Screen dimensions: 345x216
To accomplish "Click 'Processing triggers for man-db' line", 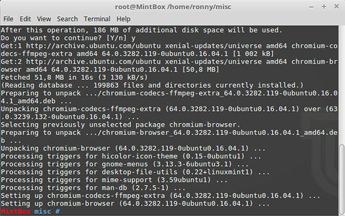I will click(93, 188).
